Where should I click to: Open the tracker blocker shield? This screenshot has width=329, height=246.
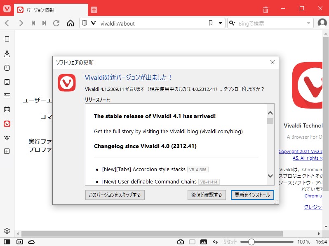[x=85, y=23]
